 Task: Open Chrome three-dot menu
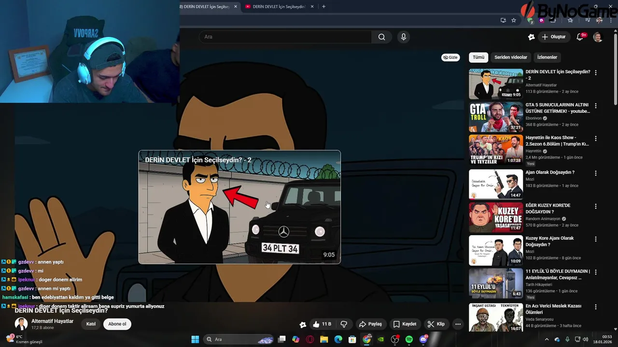pyautogui.click(x=610, y=20)
